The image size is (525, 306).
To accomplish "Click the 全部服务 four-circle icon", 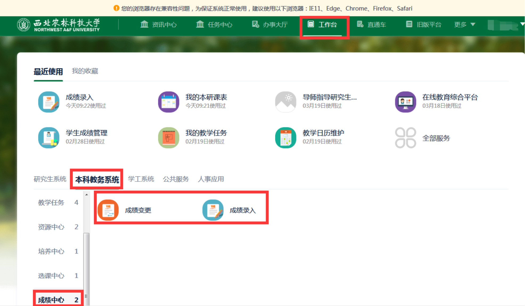I will click(x=405, y=138).
